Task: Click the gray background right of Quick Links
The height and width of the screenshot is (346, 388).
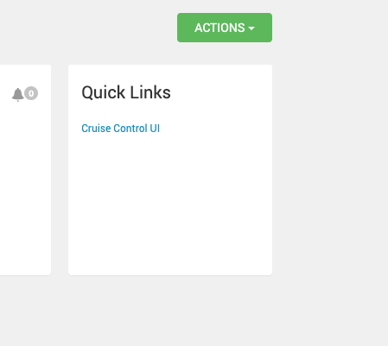Action: (330, 170)
